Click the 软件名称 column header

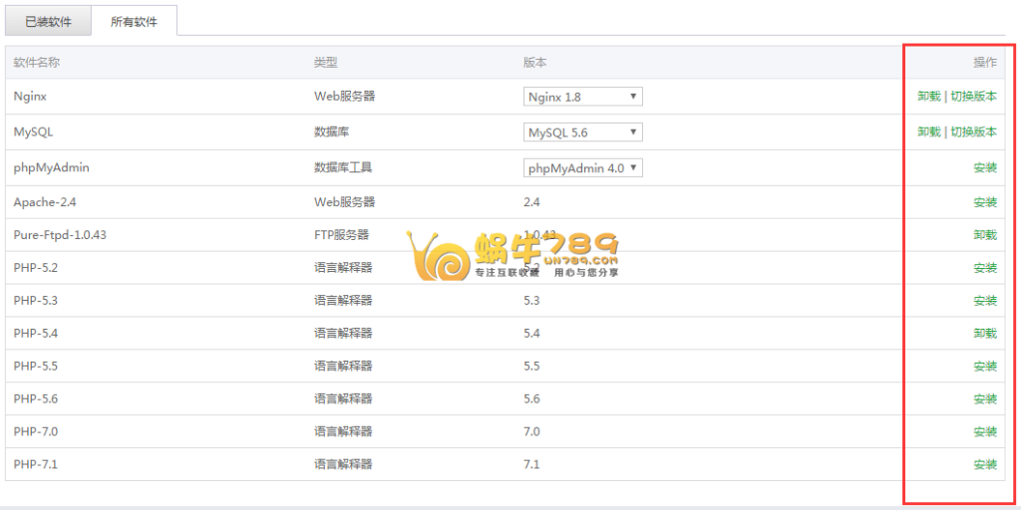tap(37, 63)
